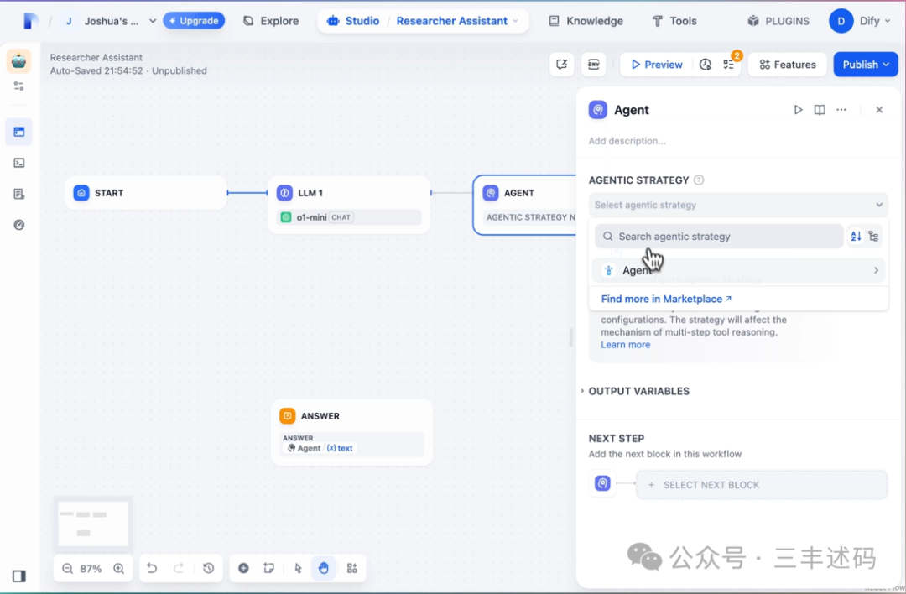
Task: Click the Preview button
Action: [656, 64]
